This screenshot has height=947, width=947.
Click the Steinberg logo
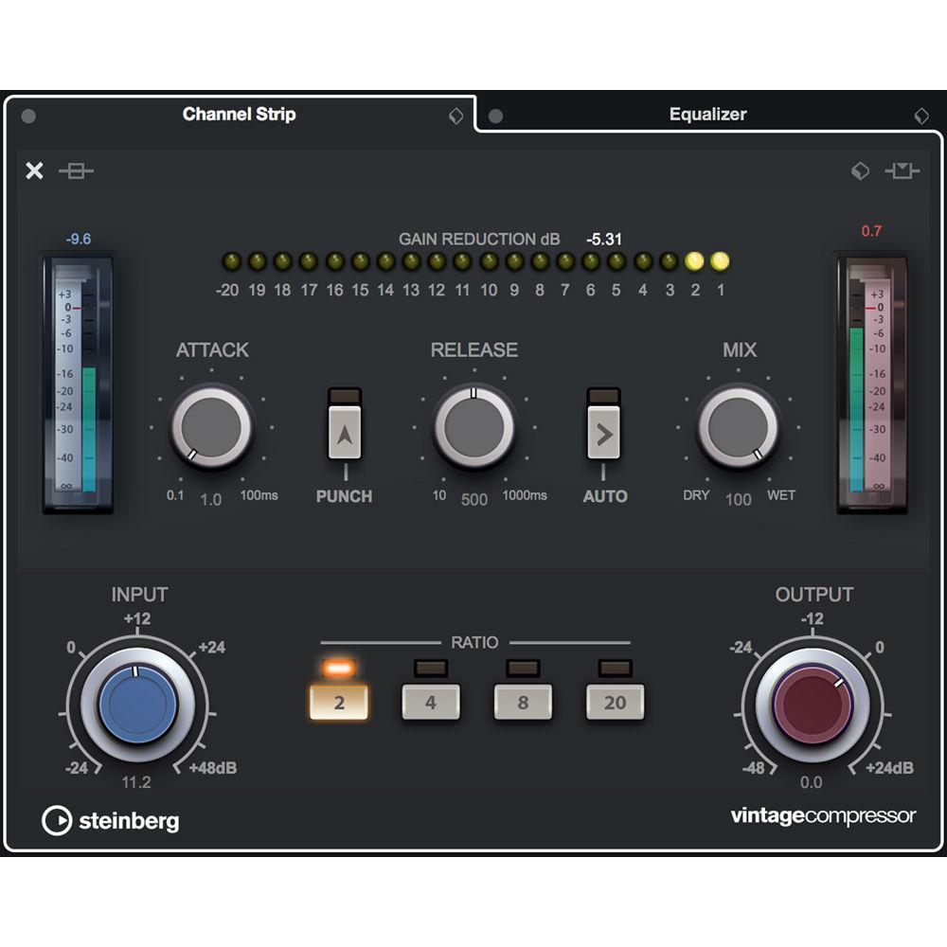click(113, 821)
